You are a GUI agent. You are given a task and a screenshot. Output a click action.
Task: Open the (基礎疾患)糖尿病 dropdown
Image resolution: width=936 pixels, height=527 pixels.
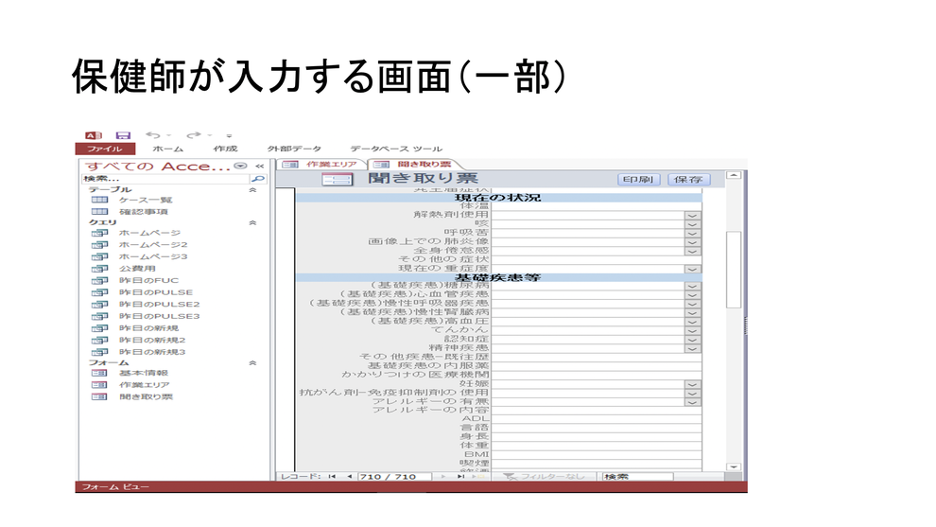692,286
